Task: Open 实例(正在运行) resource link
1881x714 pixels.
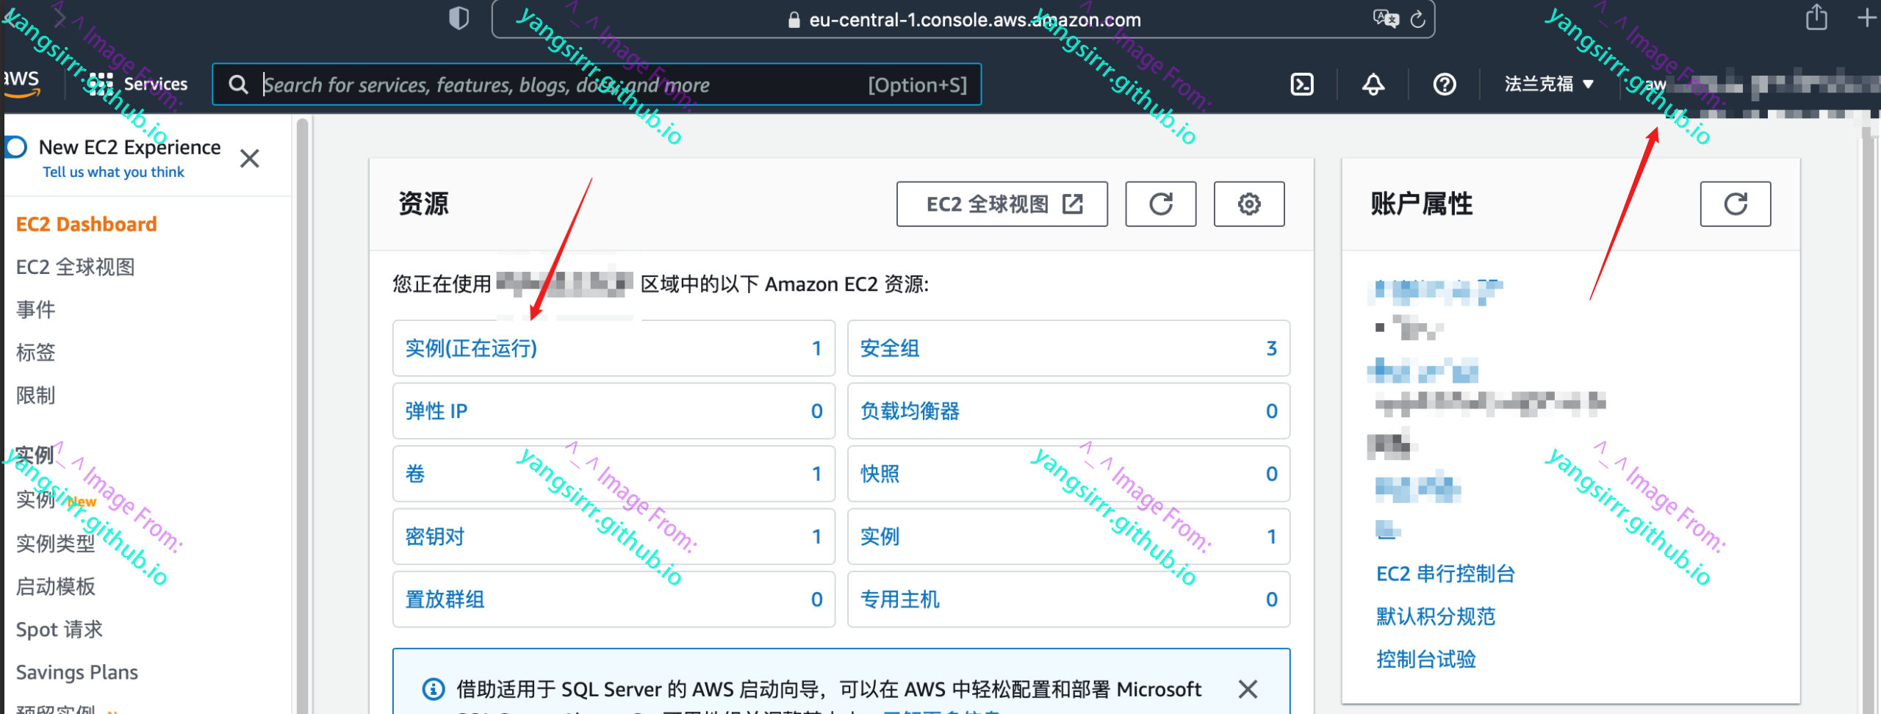Action: [471, 348]
